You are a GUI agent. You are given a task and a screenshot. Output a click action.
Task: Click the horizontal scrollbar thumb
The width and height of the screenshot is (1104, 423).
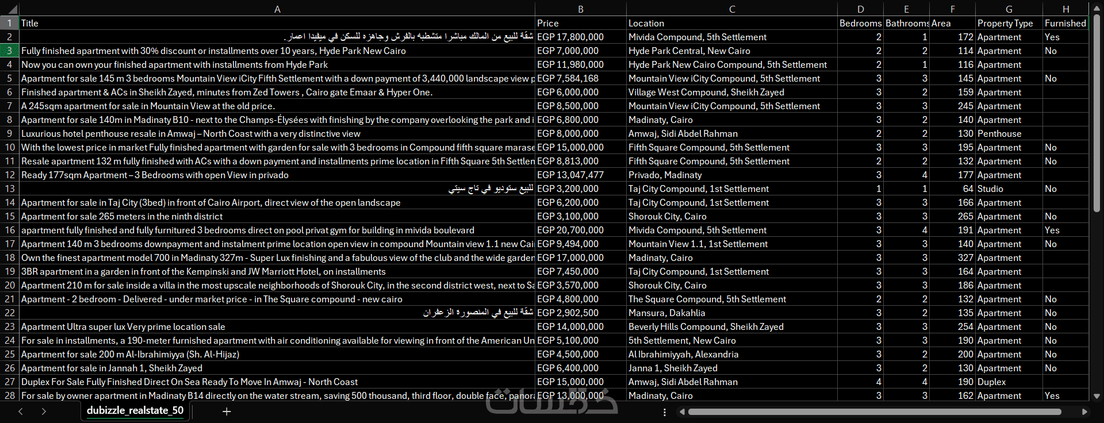tap(875, 412)
